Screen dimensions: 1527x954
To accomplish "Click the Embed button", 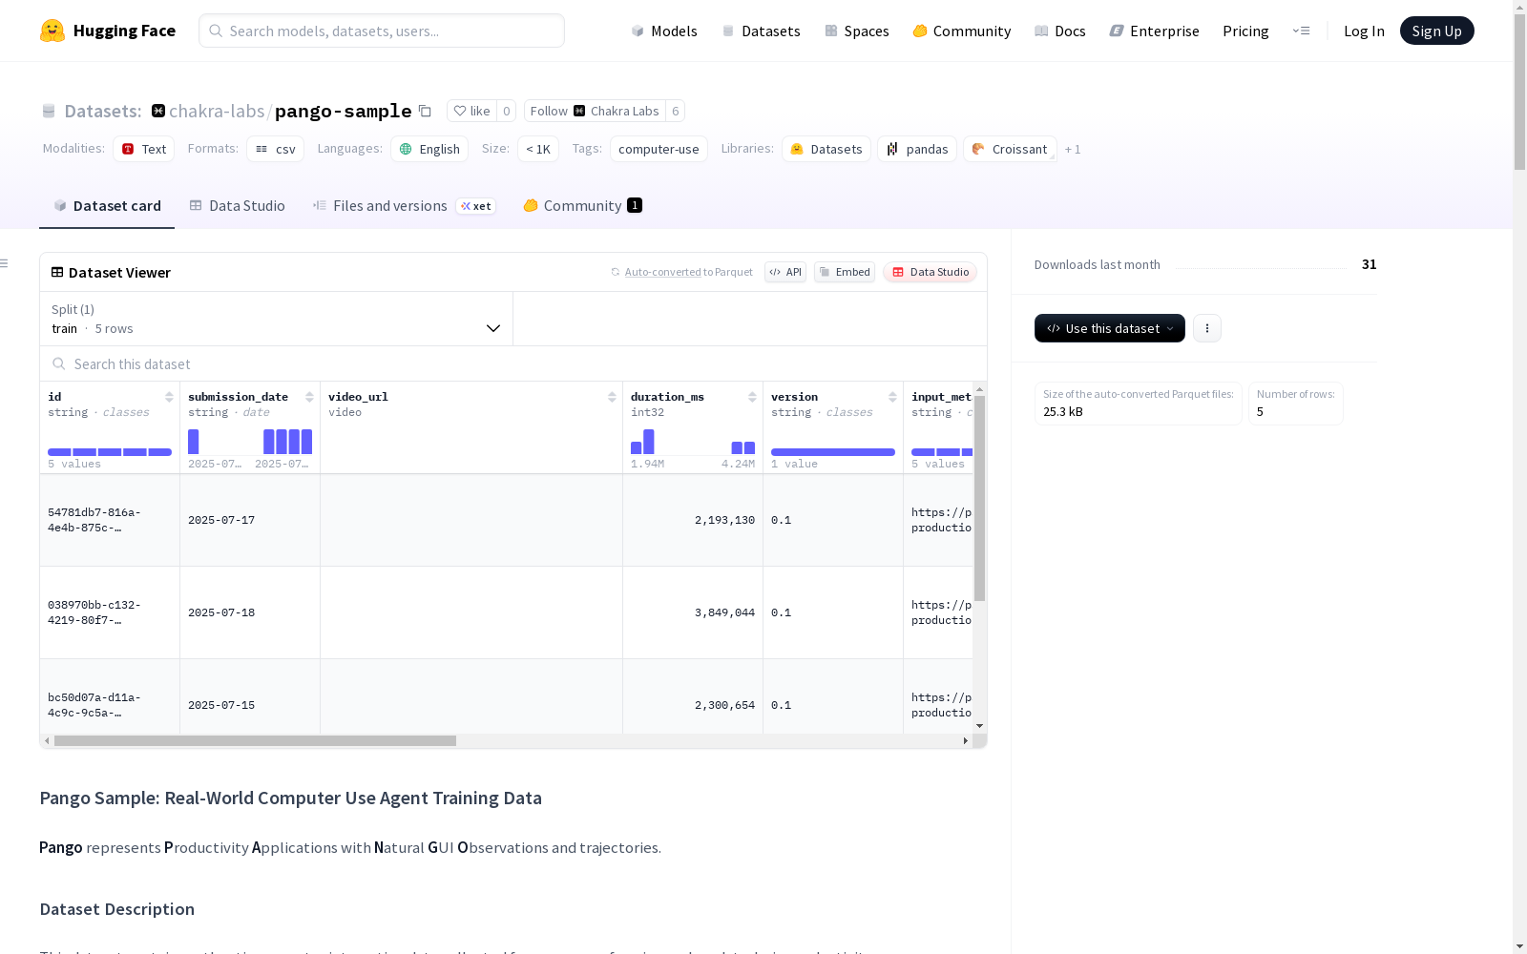I will tap(845, 272).
